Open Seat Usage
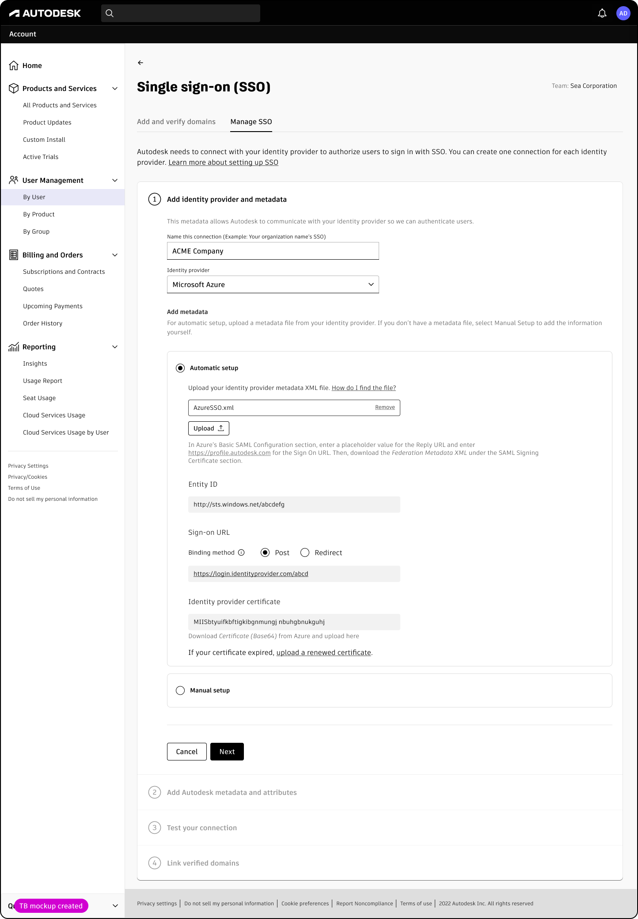The height and width of the screenshot is (919, 638). (39, 398)
